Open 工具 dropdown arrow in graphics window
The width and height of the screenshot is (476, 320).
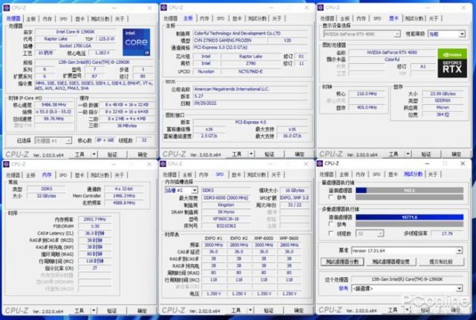pos(408,154)
